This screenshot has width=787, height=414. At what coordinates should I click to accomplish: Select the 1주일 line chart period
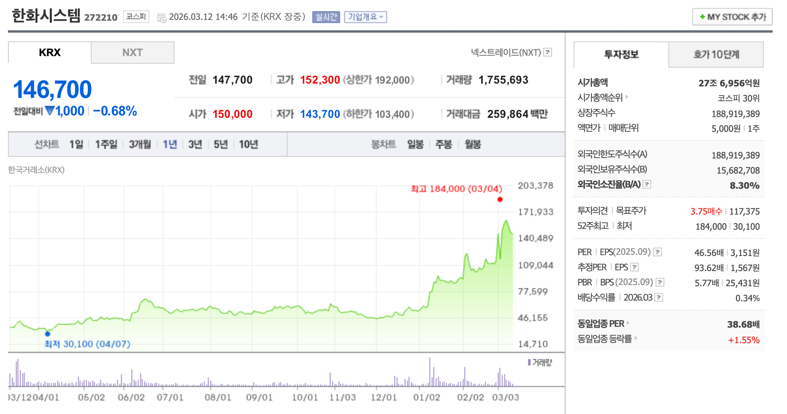106,144
